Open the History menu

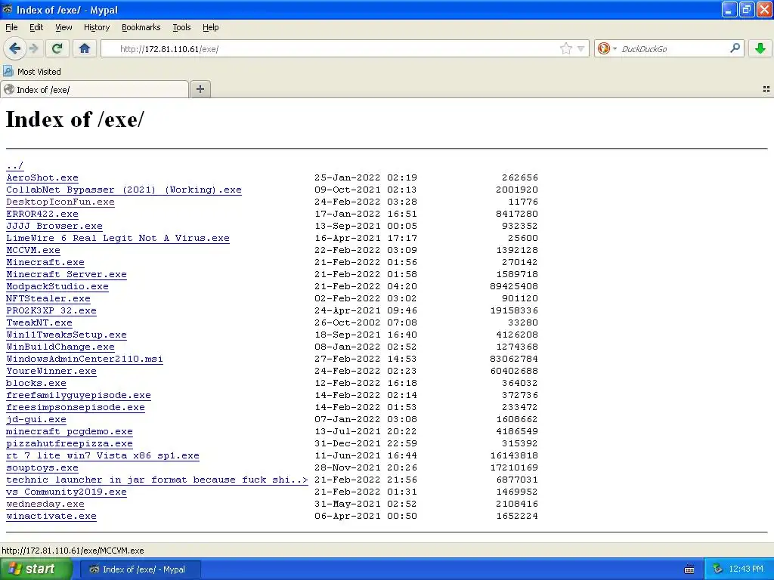pyautogui.click(x=96, y=27)
